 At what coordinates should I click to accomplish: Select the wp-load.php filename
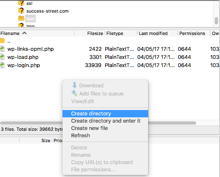point(23,57)
